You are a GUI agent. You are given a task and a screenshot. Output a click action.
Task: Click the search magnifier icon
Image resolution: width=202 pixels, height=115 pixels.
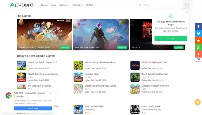140,5
